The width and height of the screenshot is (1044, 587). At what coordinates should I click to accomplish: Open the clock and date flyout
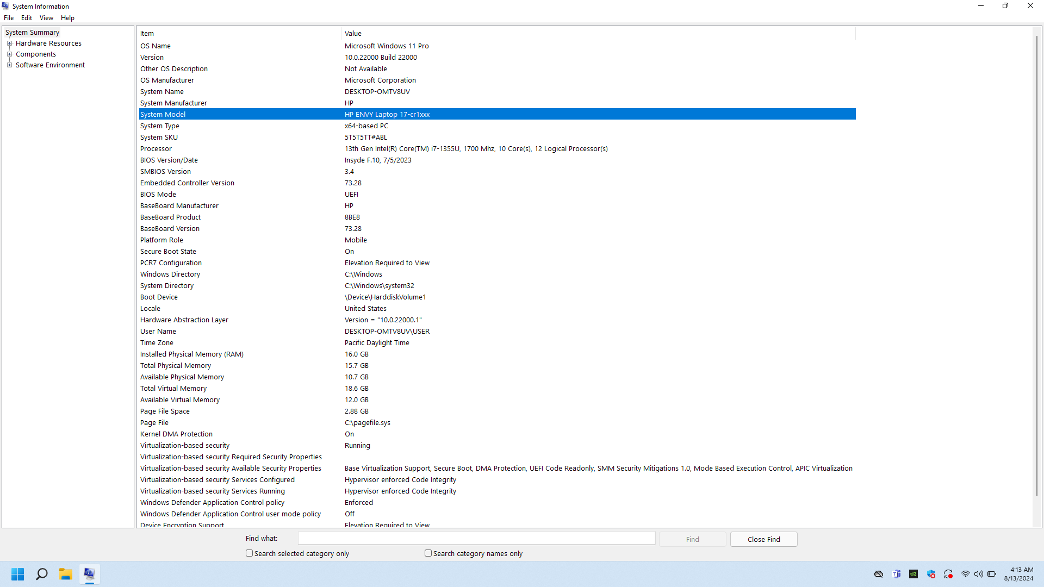[1018, 574]
